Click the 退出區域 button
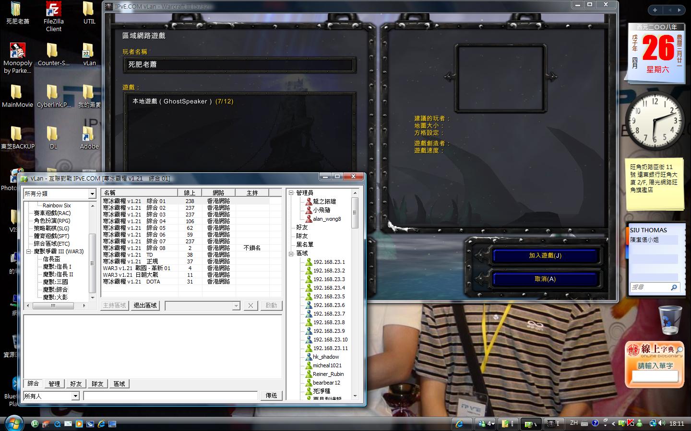This screenshot has width=691, height=431. [x=146, y=306]
